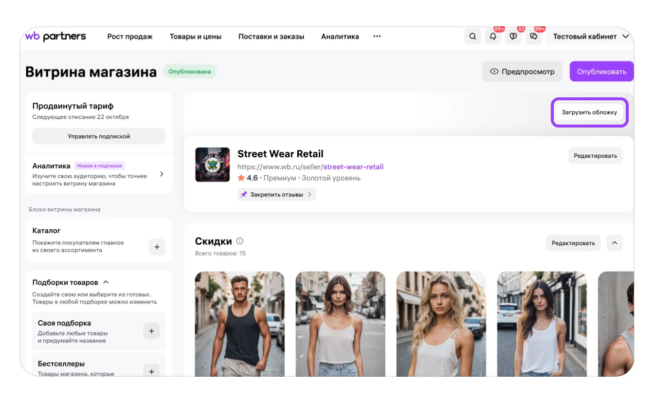Open the street-wear-retail seller link
Viewport: 654px width, 403px height.
pos(353,167)
